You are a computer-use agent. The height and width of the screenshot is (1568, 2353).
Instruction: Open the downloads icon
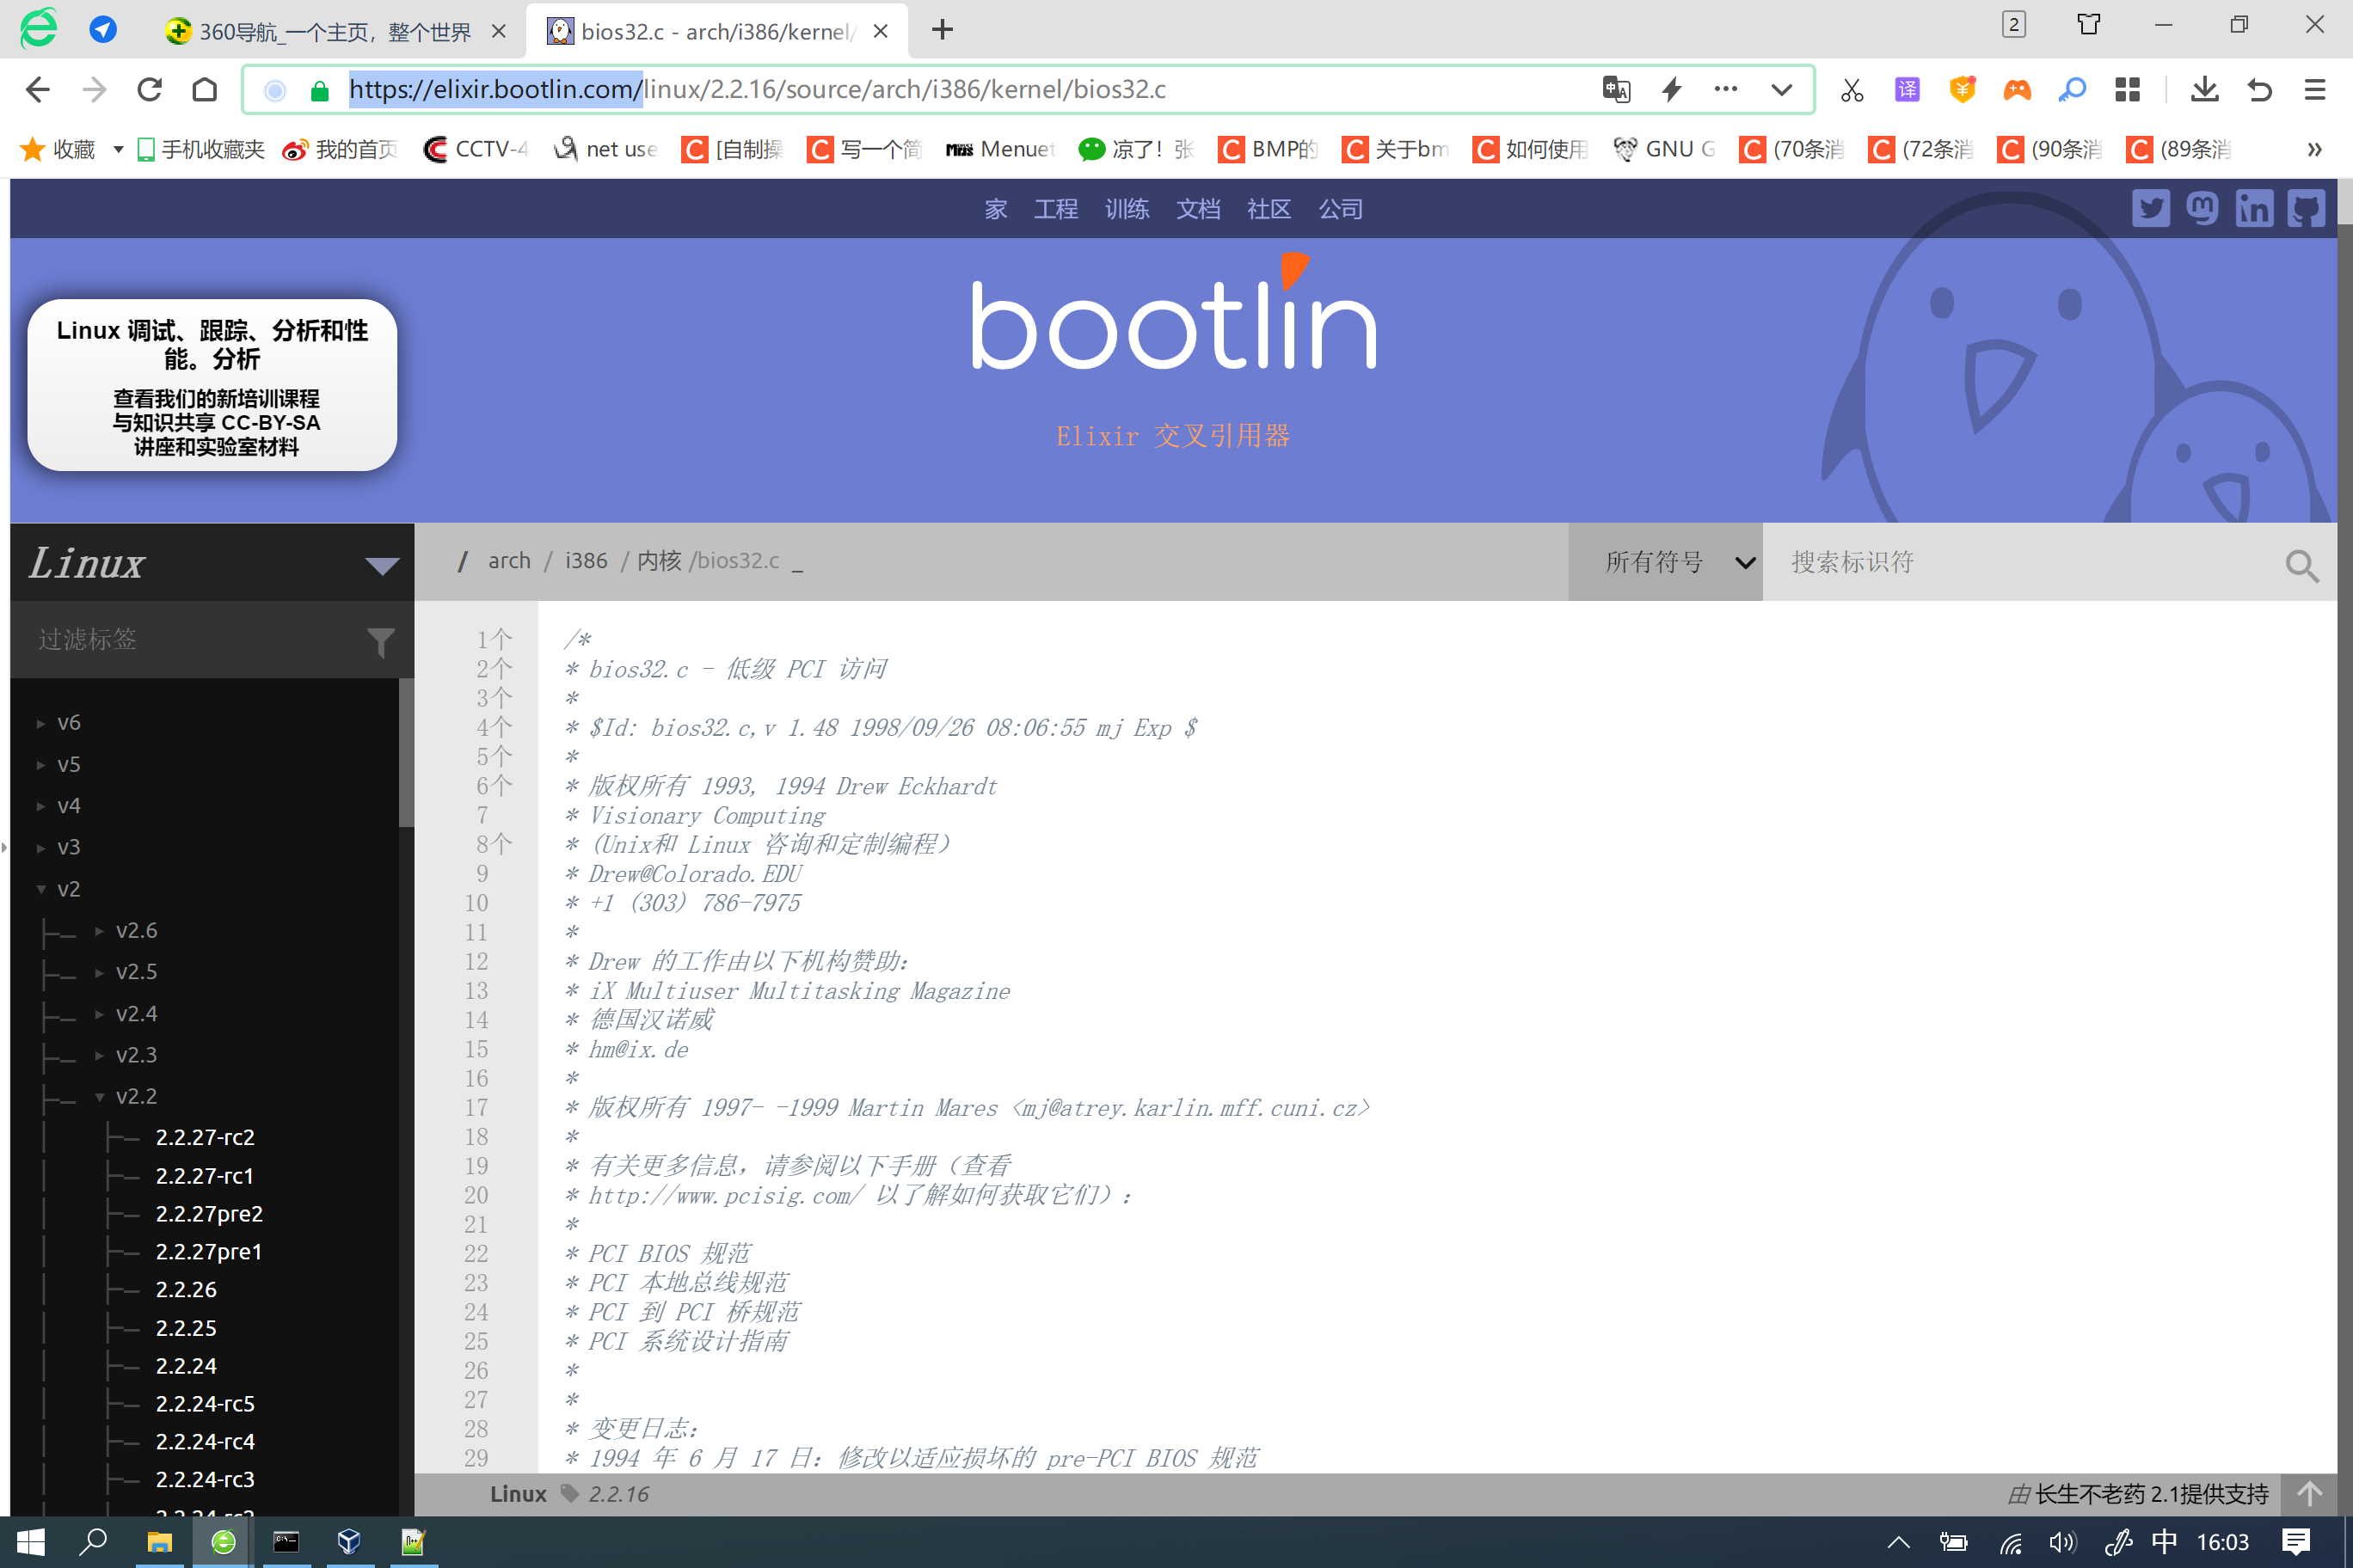2204,90
